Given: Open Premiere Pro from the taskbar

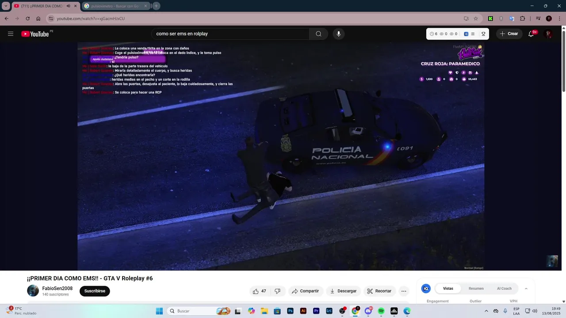Looking at the screenshot, I should click(x=316, y=311).
